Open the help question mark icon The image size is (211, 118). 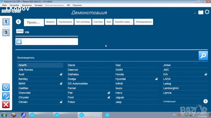[6, 96]
